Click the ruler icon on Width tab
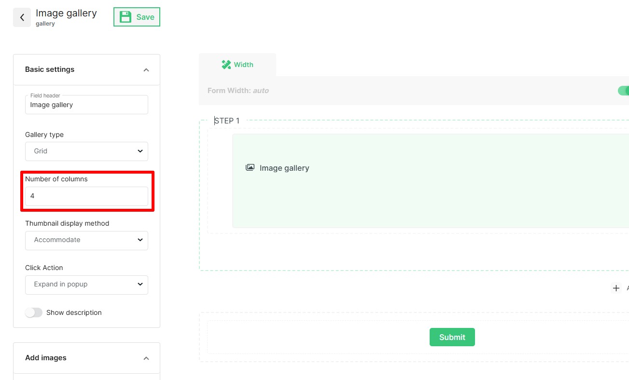 226,65
